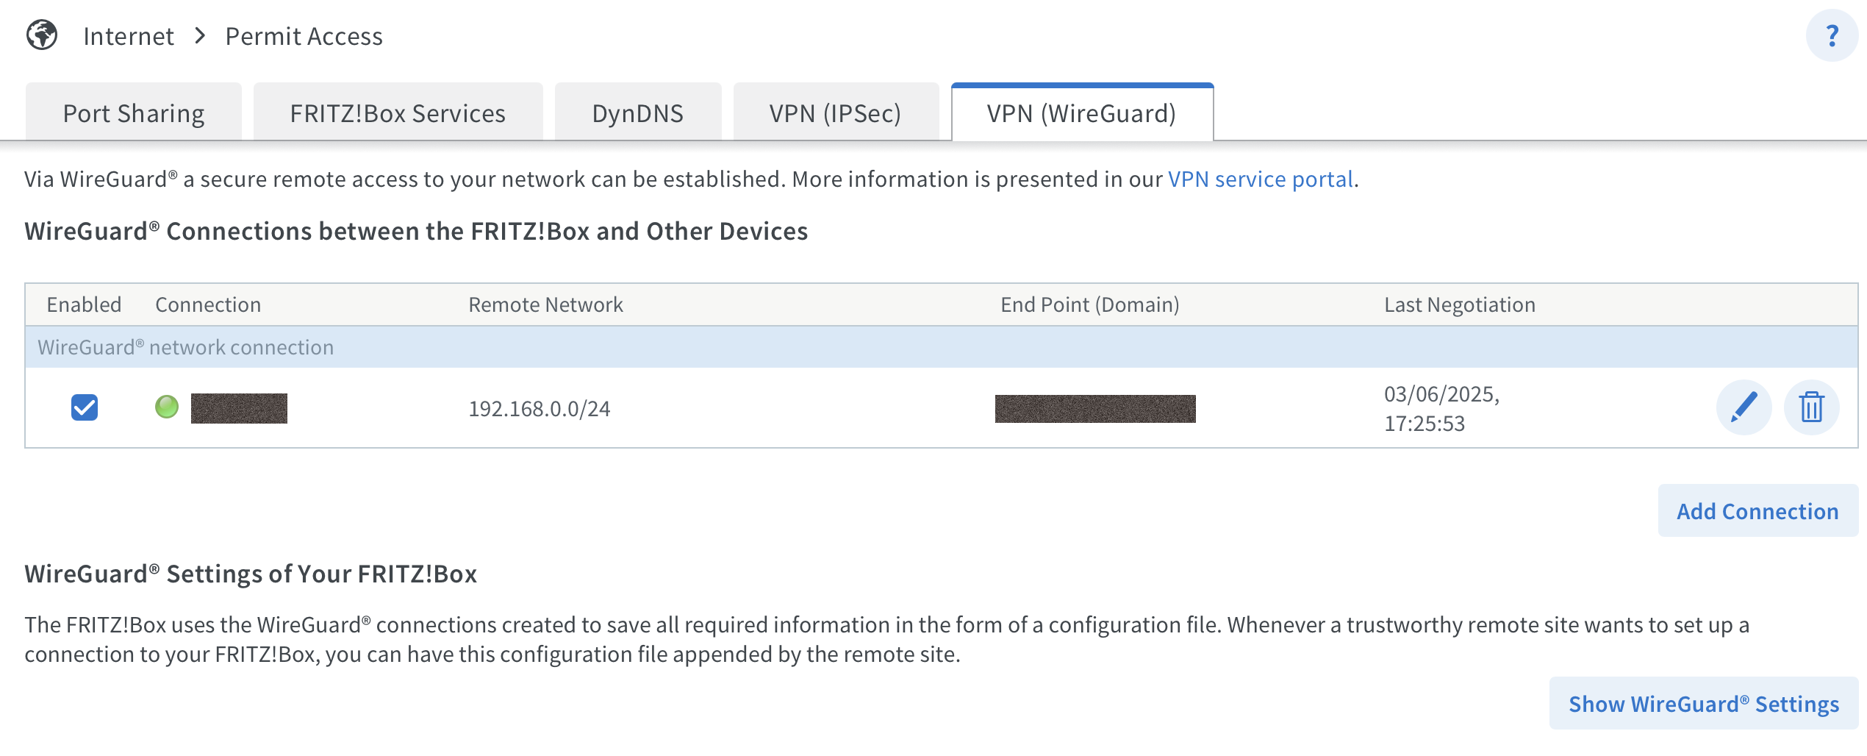Select the DynDNS tab

point(638,113)
